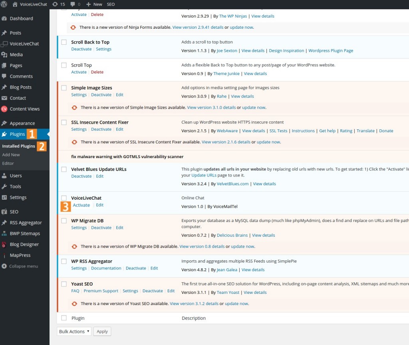Click the WordPress logo in admin bar
The width and height of the screenshot is (409, 345).
(4, 4)
